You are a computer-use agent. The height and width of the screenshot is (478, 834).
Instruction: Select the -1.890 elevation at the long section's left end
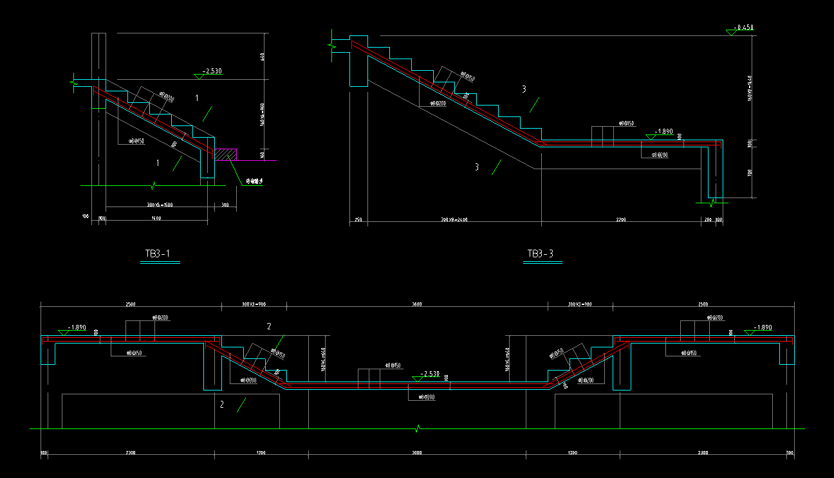click(x=76, y=327)
